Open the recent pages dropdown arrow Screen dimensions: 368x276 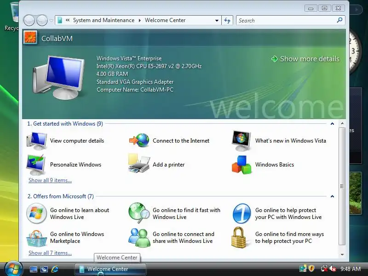pos(52,20)
